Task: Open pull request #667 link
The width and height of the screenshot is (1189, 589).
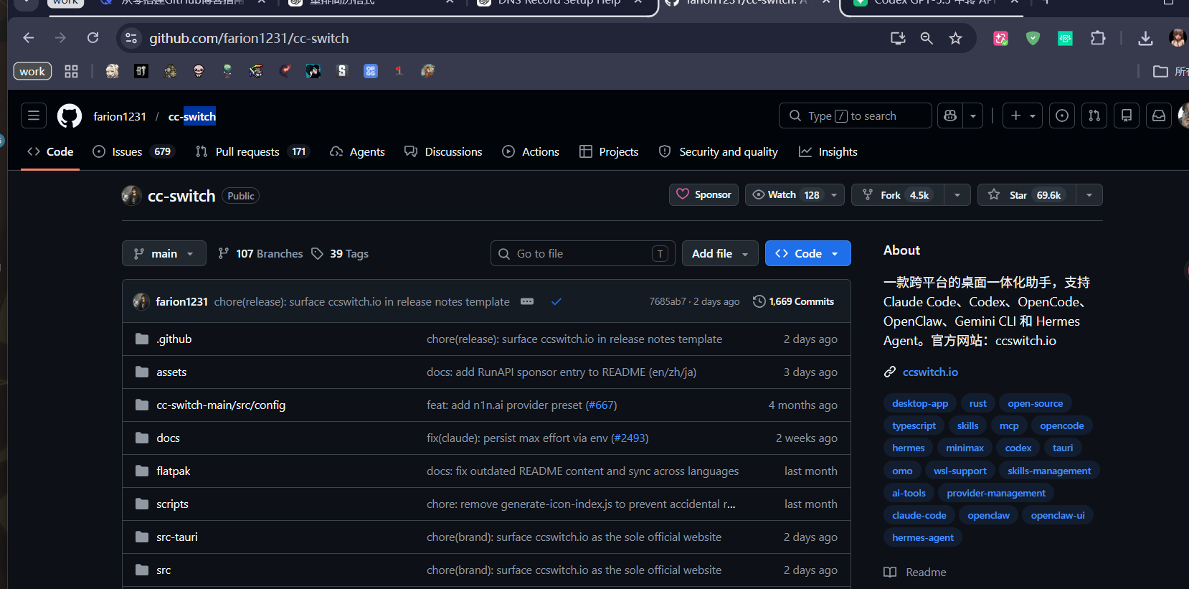Action: (x=601, y=405)
